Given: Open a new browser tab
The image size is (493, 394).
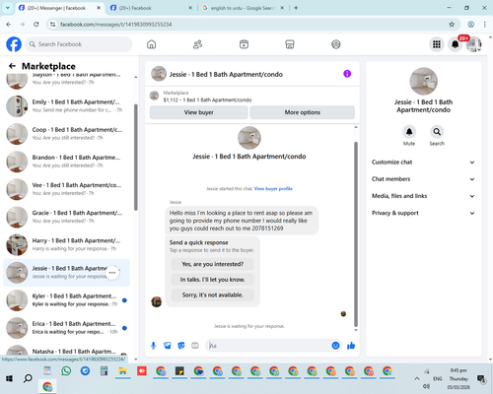Looking at the screenshot, I should point(296,8).
